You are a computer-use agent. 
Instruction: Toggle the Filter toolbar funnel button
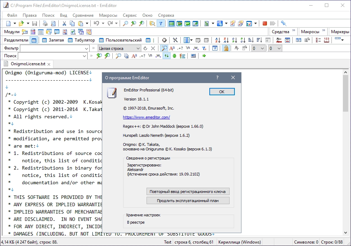(x=161, y=23)
